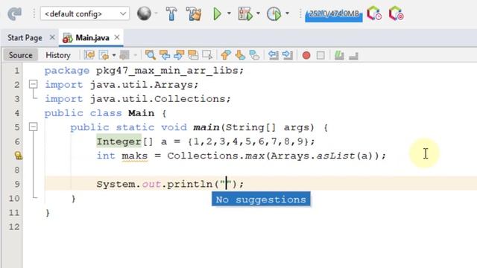
Task: Click the package name pkg47_max_min_arr_libs
Action: (167, 71)
